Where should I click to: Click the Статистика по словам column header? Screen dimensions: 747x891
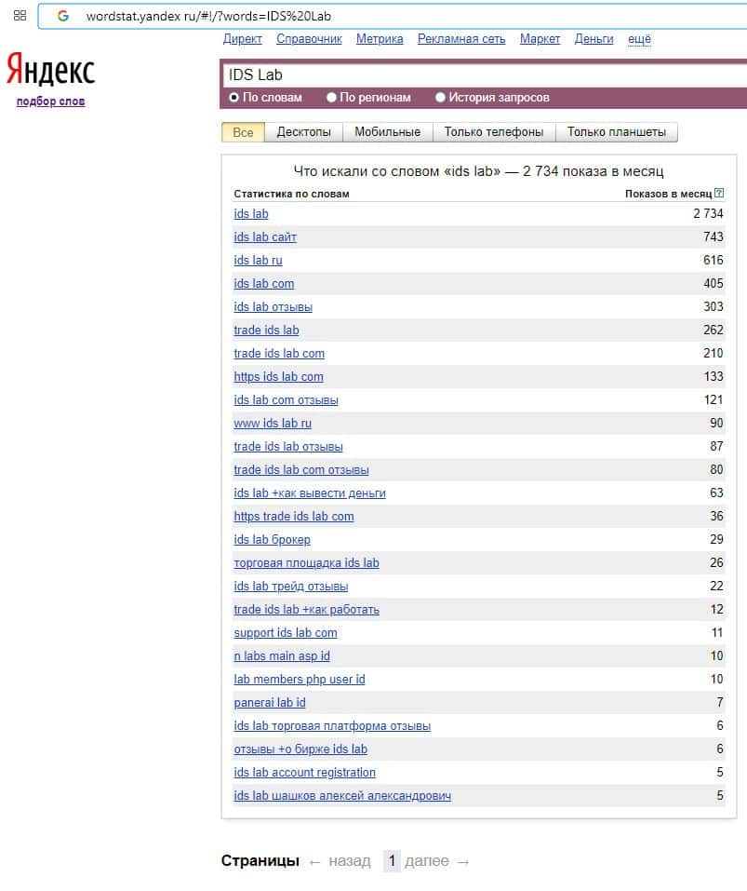tap(292, 194)
